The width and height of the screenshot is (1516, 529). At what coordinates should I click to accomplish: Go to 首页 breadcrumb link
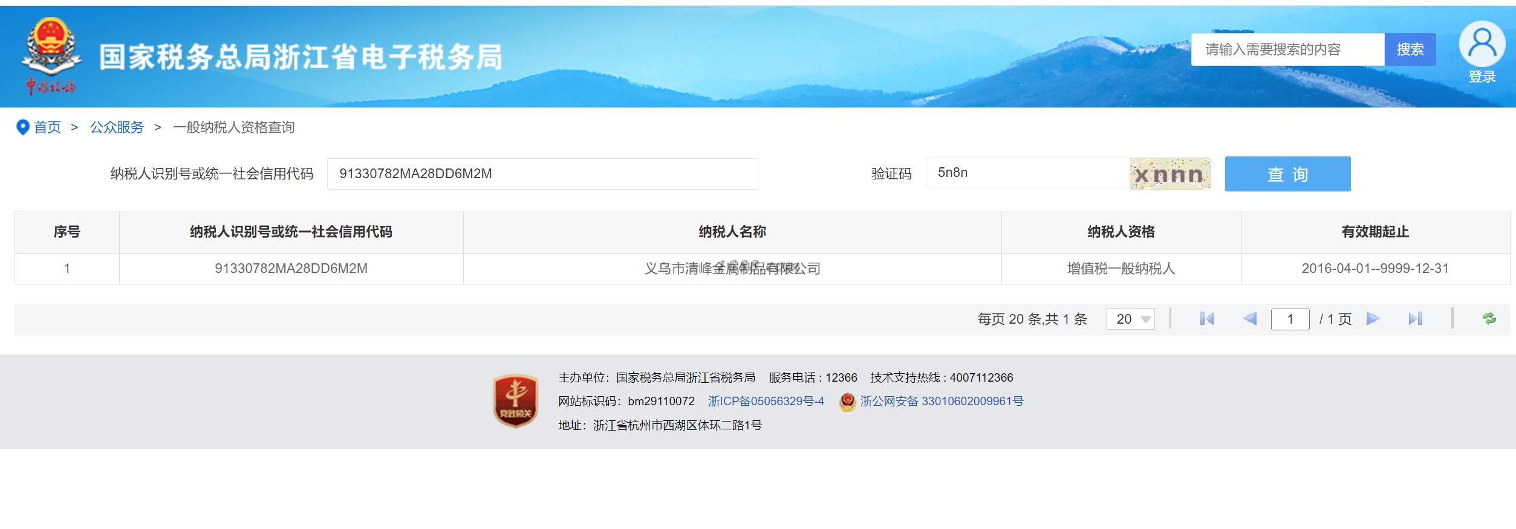point(47,127)
